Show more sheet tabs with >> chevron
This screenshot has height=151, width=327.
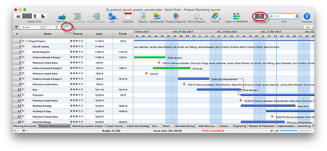click(313, 126)
